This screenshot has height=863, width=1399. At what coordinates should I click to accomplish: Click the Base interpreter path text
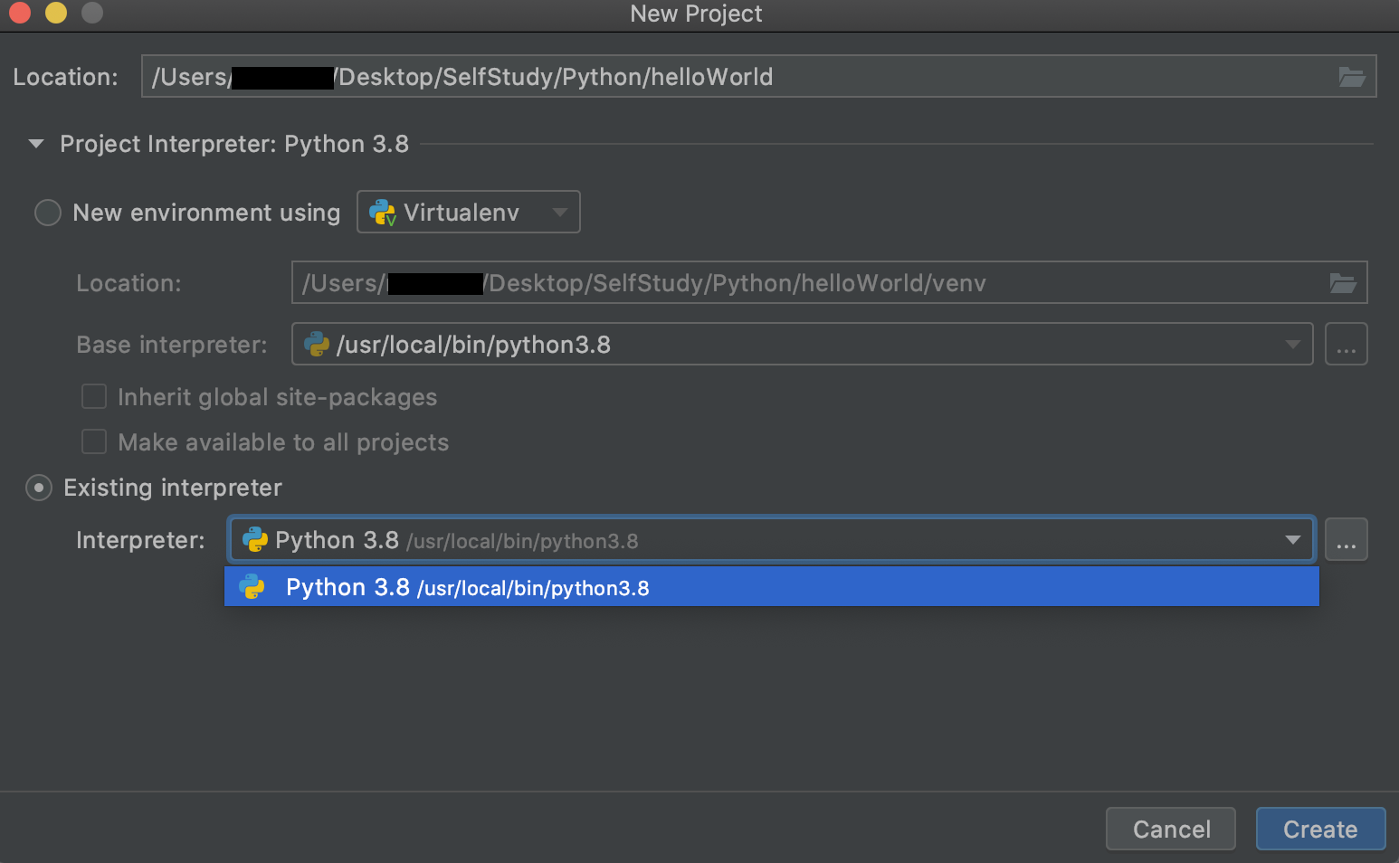(x=473, y=345)
